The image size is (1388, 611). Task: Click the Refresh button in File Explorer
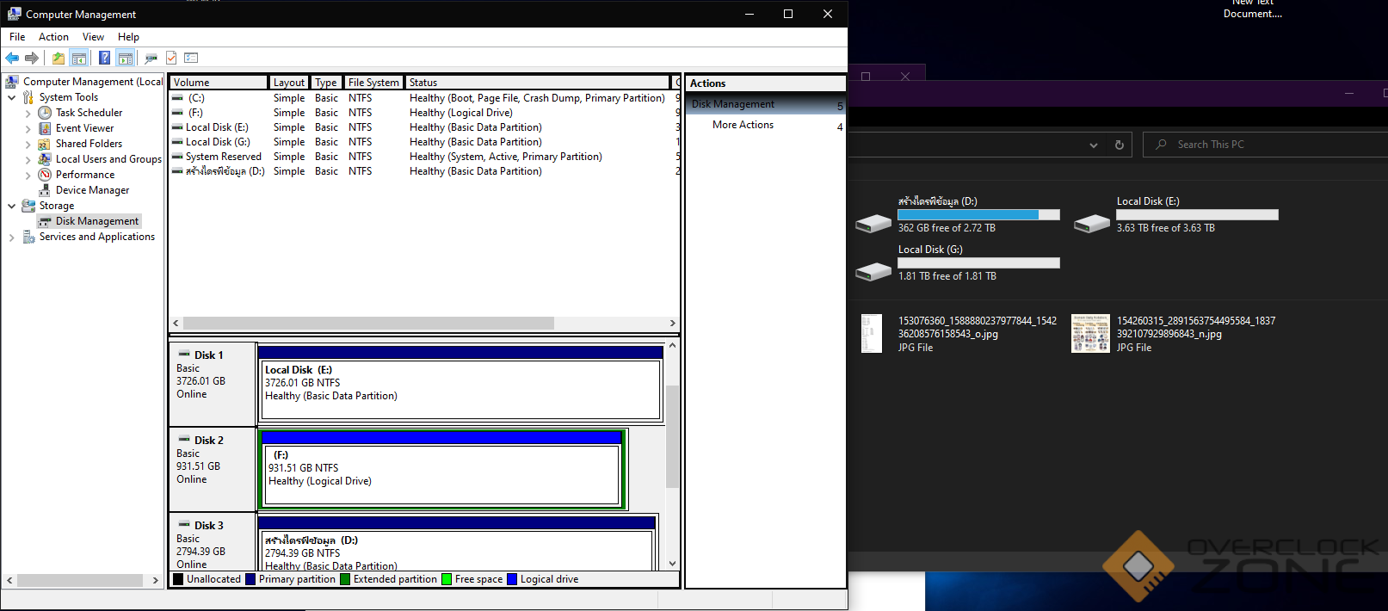1119,145
